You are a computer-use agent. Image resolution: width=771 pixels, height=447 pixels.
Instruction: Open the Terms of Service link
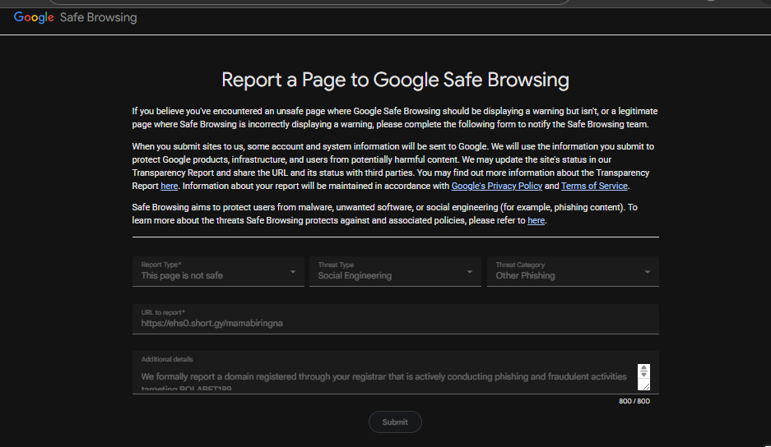click(594, 187)
